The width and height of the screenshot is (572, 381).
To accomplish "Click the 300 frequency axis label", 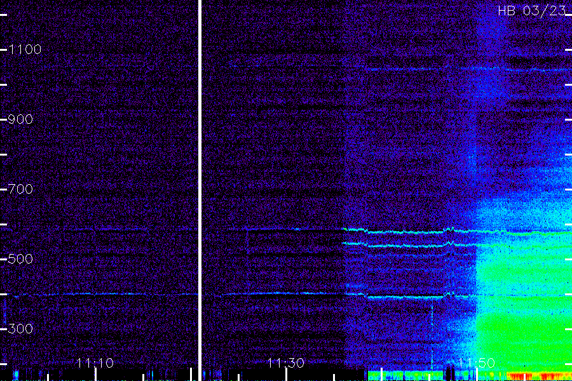I will (x=20, y=328).
